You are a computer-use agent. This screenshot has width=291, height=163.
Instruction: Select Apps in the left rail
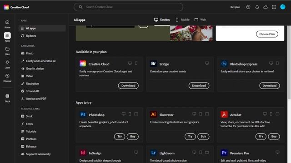coord(7,37)
